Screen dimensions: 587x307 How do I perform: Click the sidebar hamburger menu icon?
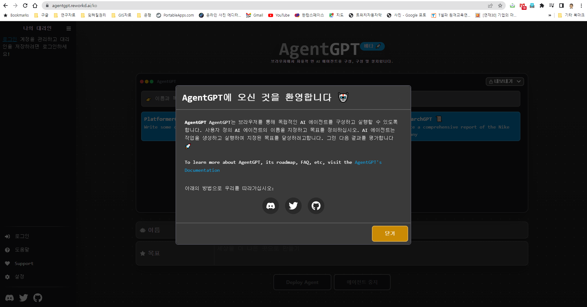pos(69,29)
